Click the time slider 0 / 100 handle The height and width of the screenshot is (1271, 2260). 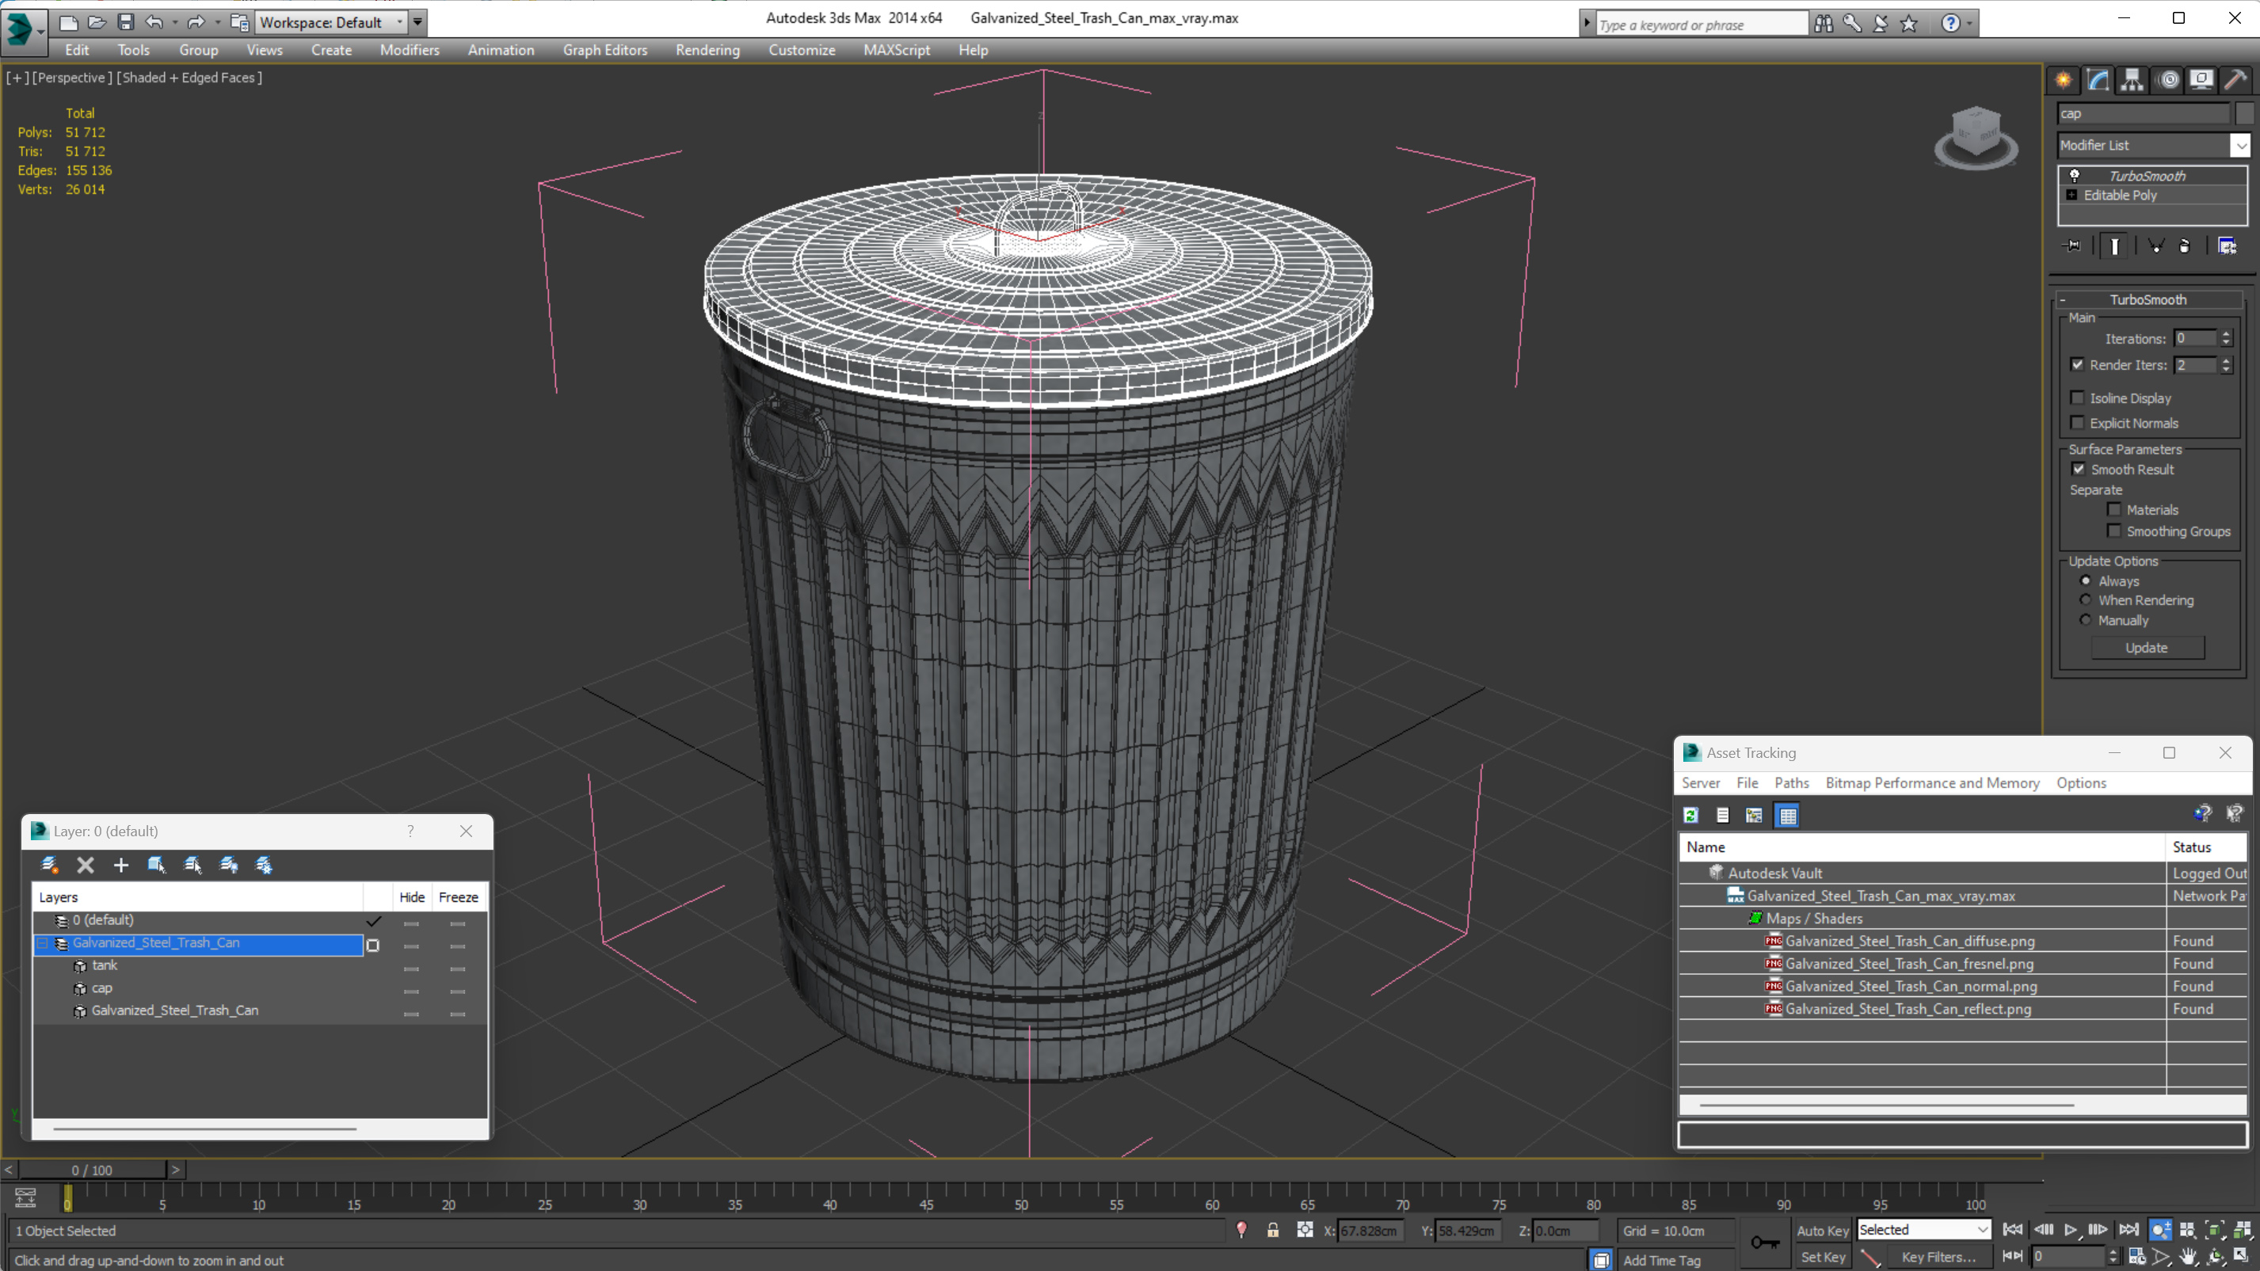tap(92, 1170)
